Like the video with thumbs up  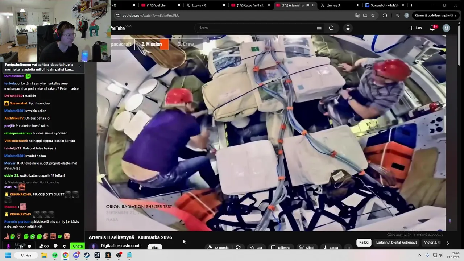click(x=218, y=248)
